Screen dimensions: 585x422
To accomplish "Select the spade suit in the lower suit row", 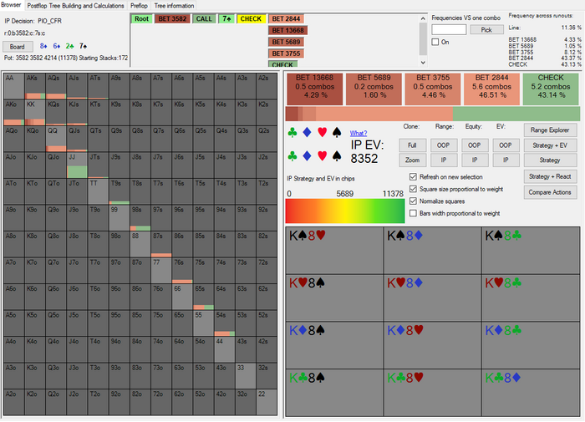I will coord(337,156).
